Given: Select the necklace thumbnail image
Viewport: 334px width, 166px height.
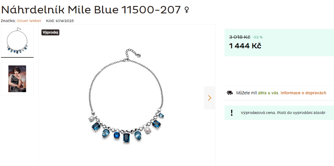Looking at the screenshot, I should click(x=17, y=40).
